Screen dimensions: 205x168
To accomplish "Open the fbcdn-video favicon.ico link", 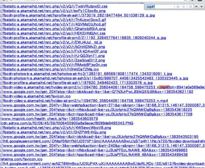I will 35,96.
